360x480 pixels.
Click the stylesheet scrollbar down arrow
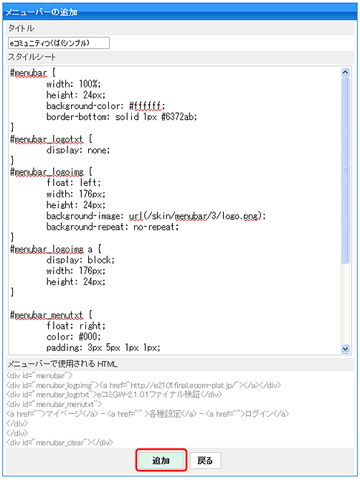pos(345,349)
